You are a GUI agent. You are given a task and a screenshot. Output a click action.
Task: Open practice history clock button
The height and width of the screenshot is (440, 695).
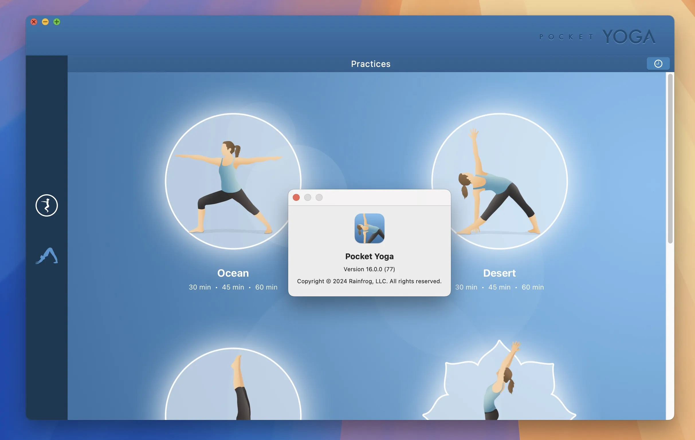(658, 64)
